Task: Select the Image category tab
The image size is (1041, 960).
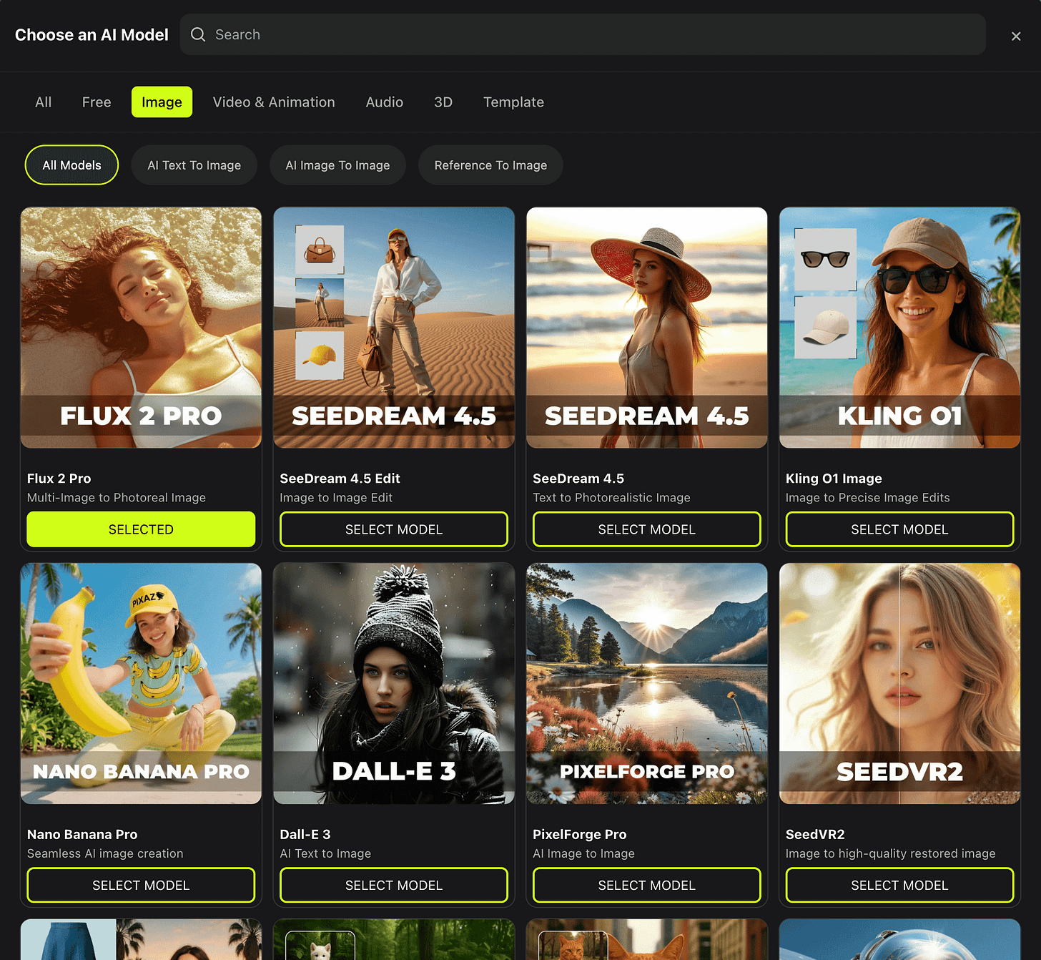Action: click(162, 102)
